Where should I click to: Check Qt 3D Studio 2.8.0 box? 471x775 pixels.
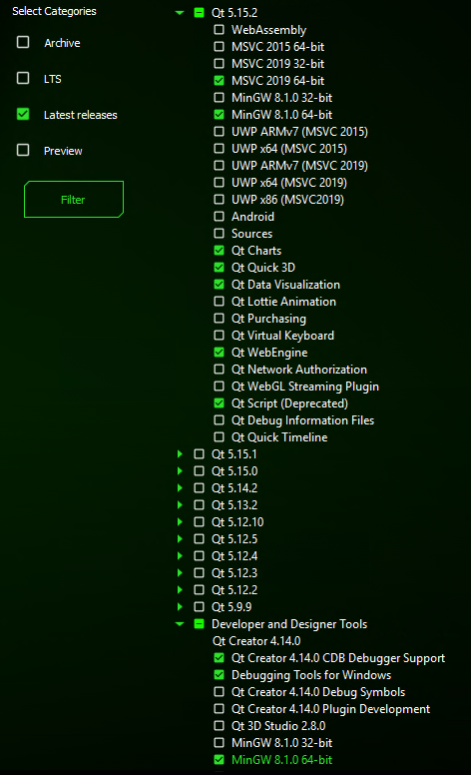[219, 726]
